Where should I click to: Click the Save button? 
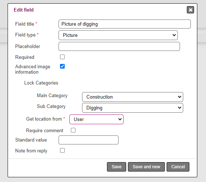tap(116, 167)
